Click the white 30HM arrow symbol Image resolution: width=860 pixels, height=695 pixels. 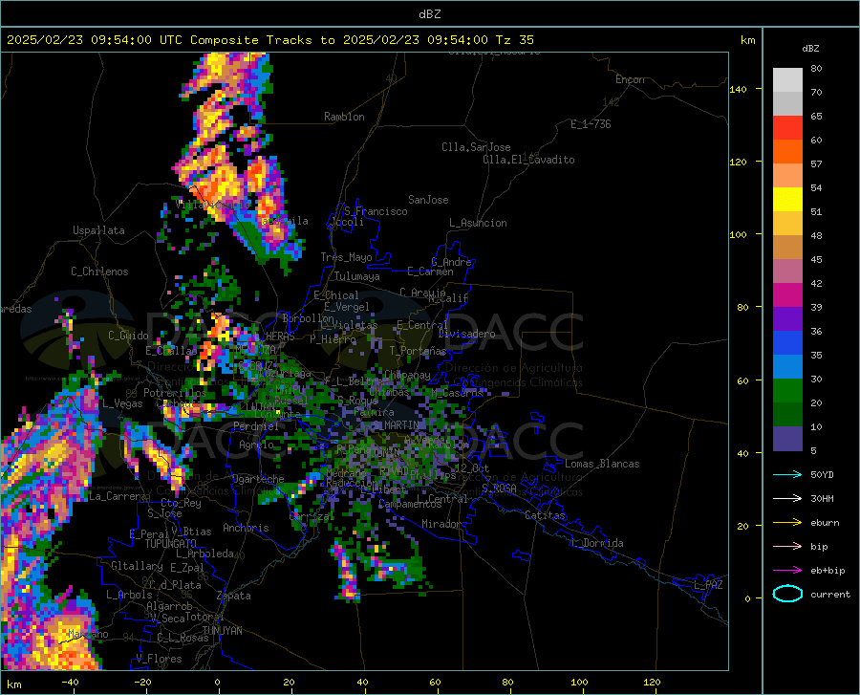pyautogui.click(x=787, y=498)
